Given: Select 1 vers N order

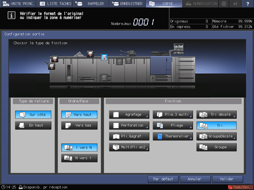Looking at the screenshot, I should click(x=80, y=147).
